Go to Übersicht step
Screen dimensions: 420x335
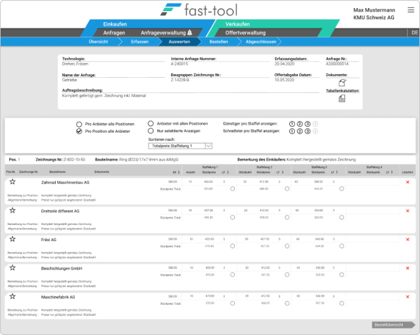[98, 41]
